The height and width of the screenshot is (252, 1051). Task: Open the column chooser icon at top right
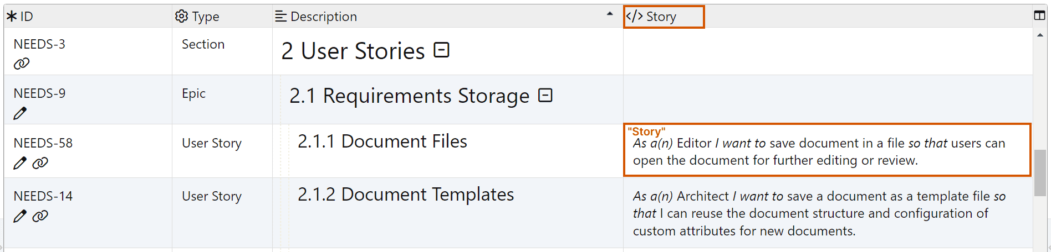point(1039,15)
